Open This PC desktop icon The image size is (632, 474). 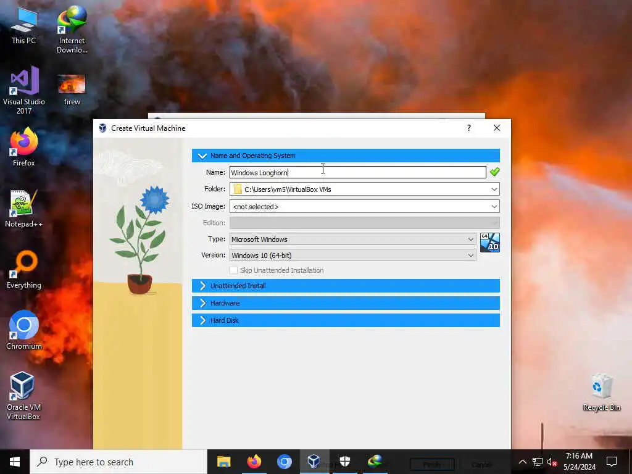tap(24, 26)
